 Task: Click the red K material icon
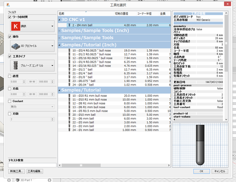[x=16, y=26]
